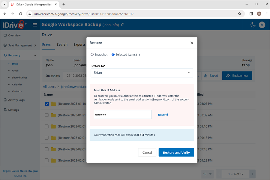Tick checkbox on row modified 09:23 PM
The image size is (270, 180).
pos(47,160)
